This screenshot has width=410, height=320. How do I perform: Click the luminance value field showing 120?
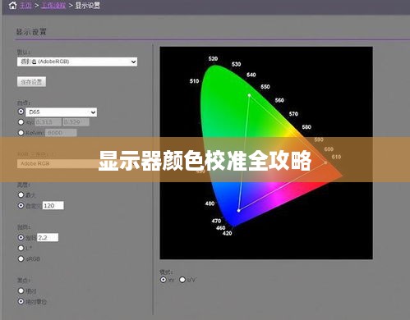click(53, 206)
